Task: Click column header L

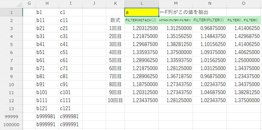Action: coord(142,4)
